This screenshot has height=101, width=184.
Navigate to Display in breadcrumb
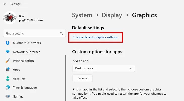(x=112, y=15)
